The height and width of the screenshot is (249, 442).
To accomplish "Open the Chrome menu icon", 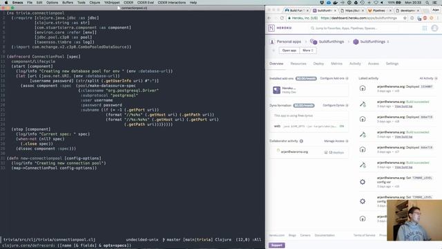I will (x=438, y=18).
